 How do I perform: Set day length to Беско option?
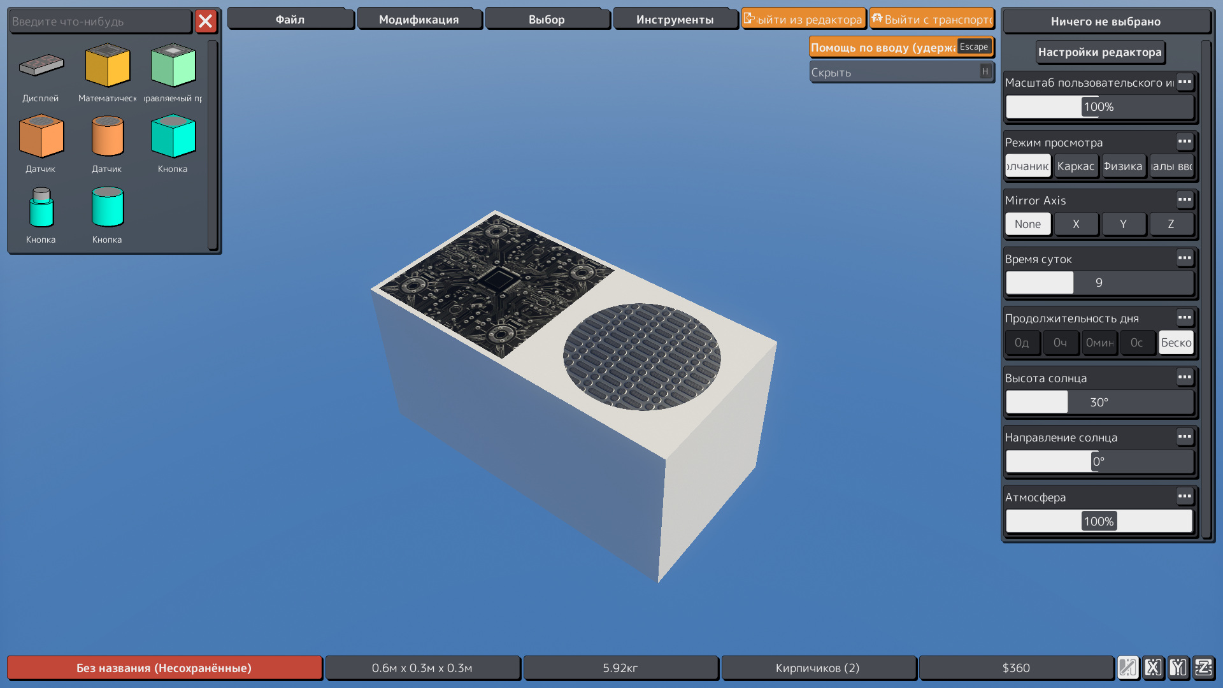[1175, 343]
